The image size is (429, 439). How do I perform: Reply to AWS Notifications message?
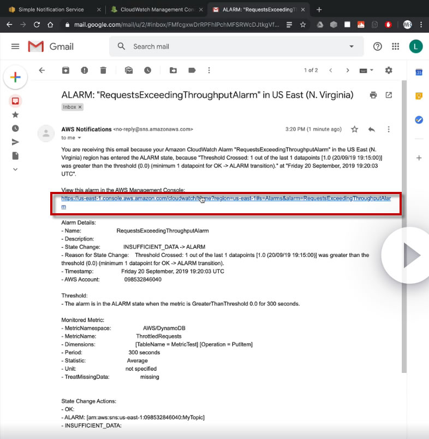coord(372,129)
